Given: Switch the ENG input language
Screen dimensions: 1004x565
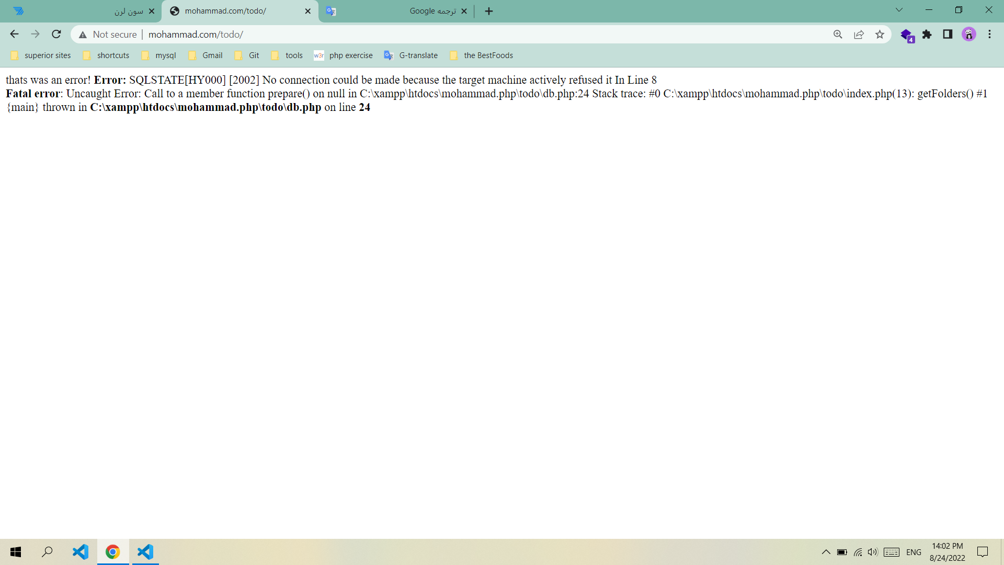Looking at the screenshot, I should pyautogui.click(x=914, y=552).
